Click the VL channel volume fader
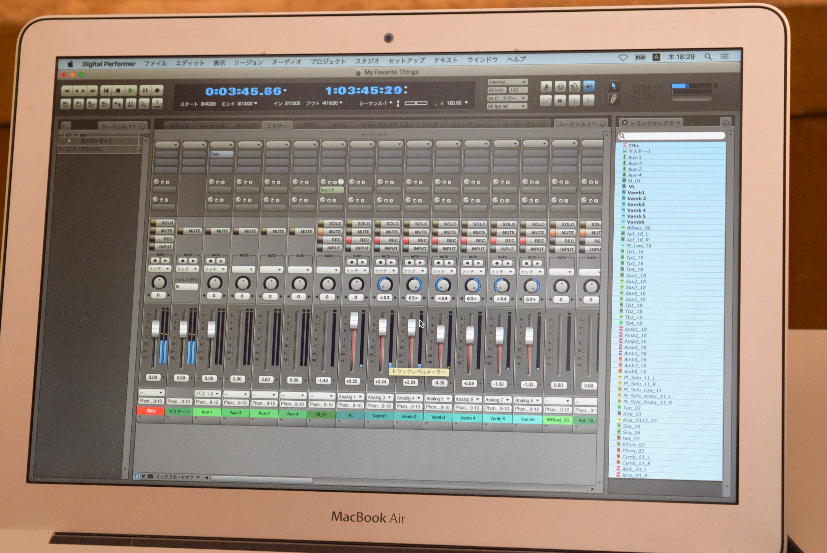Image resolution: width=827 pixels, height=553 pixels. point(354,320)
